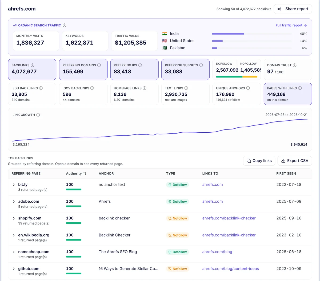This screenshot has width=320, height=281.
Task: Click the .GOV Backlinks info icon
Action: pyautogui.click(x=92, y=88)
